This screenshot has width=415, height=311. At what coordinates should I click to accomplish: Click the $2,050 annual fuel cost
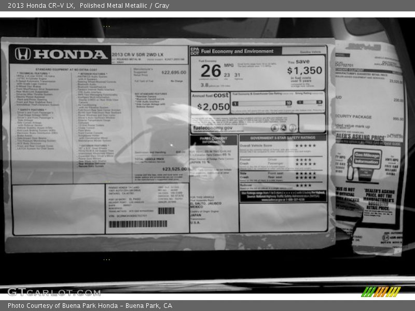point(213,107)
